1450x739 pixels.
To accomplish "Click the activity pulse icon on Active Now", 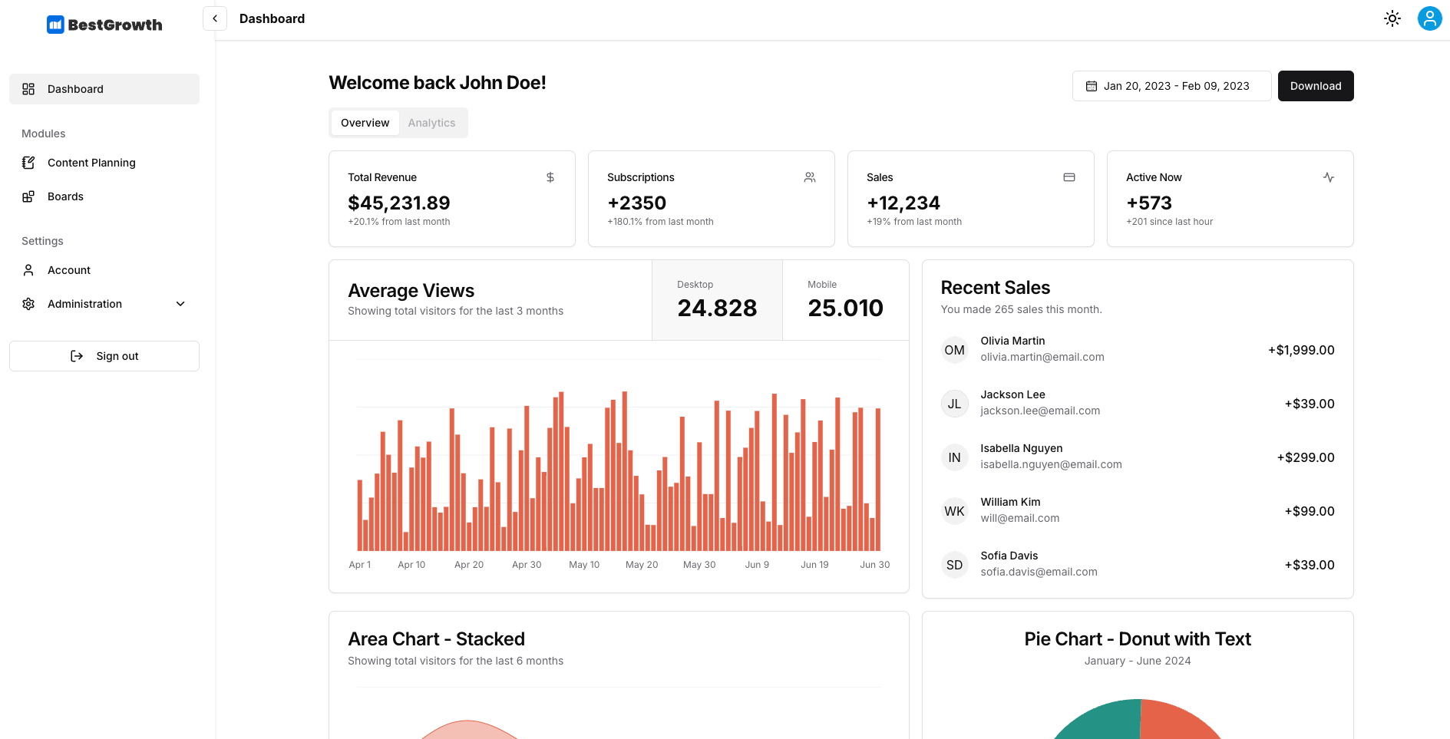I will click(1329, 177).
